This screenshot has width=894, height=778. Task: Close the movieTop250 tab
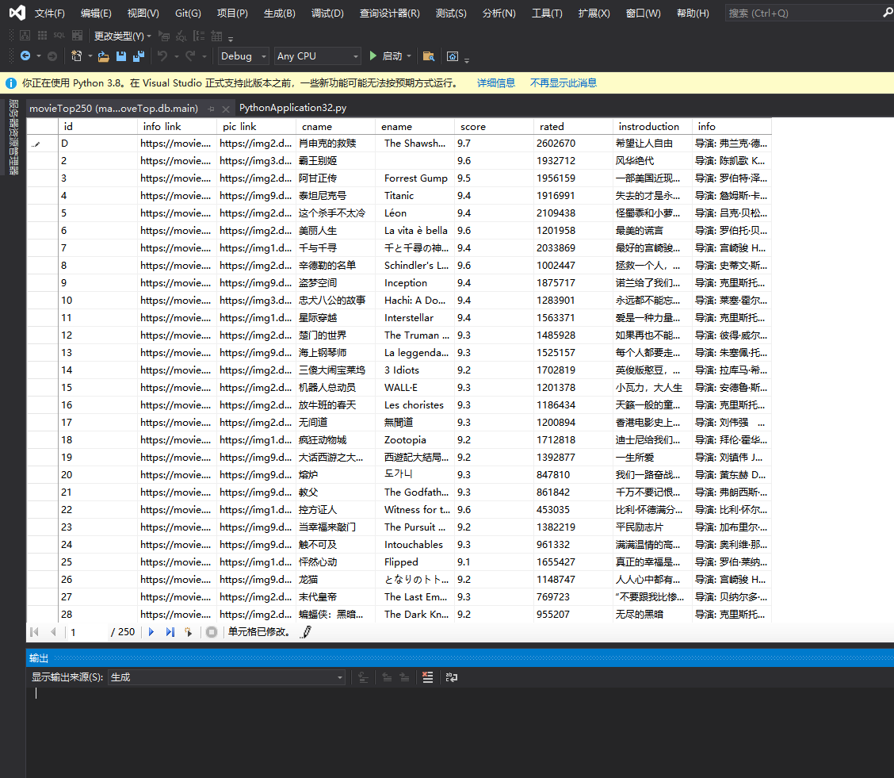coord(226,109)
